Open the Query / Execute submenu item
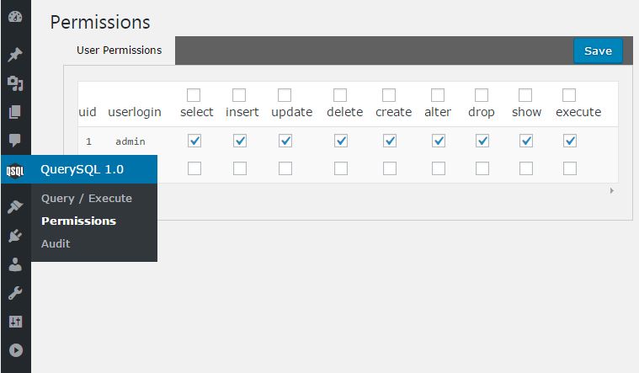Screen dimensions: 639x373 click(x=87, y=199)
